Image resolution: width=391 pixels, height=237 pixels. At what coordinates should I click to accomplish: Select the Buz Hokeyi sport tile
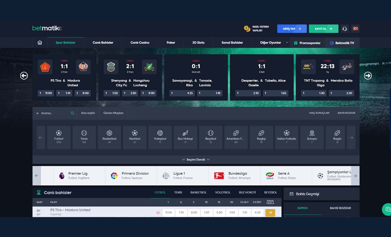click(x=185, y=137)
